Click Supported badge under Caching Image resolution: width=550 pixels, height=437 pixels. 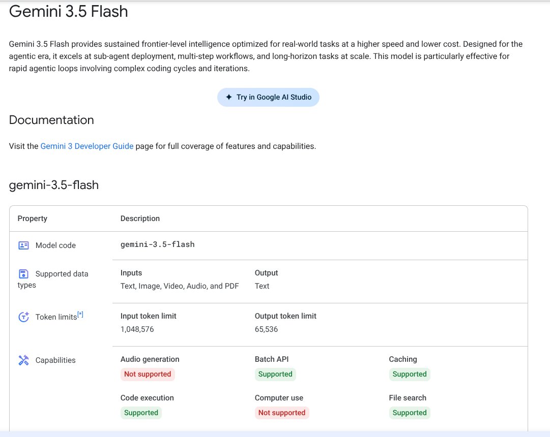[410, 374]
